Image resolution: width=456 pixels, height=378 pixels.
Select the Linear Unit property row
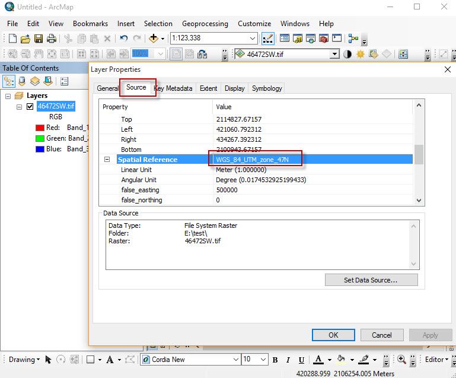click(256, 170)
